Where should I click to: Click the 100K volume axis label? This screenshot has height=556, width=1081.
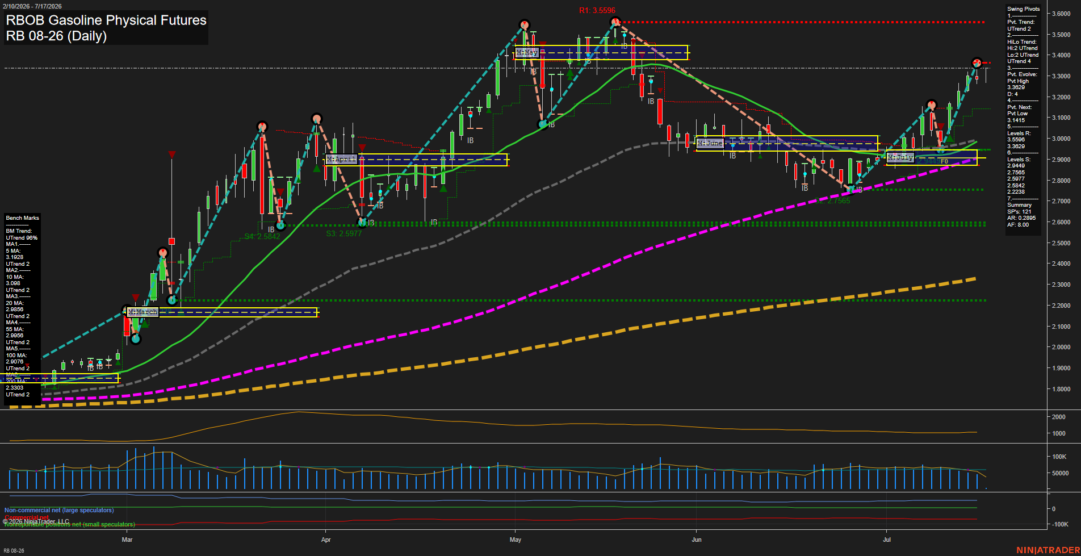point(1059,457)
